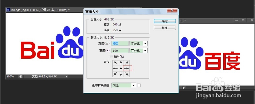The width and height of the screenshot is (255, 104).
Task: Open the 画布扩展颜色 dropdown
Action: click(124, 86)
